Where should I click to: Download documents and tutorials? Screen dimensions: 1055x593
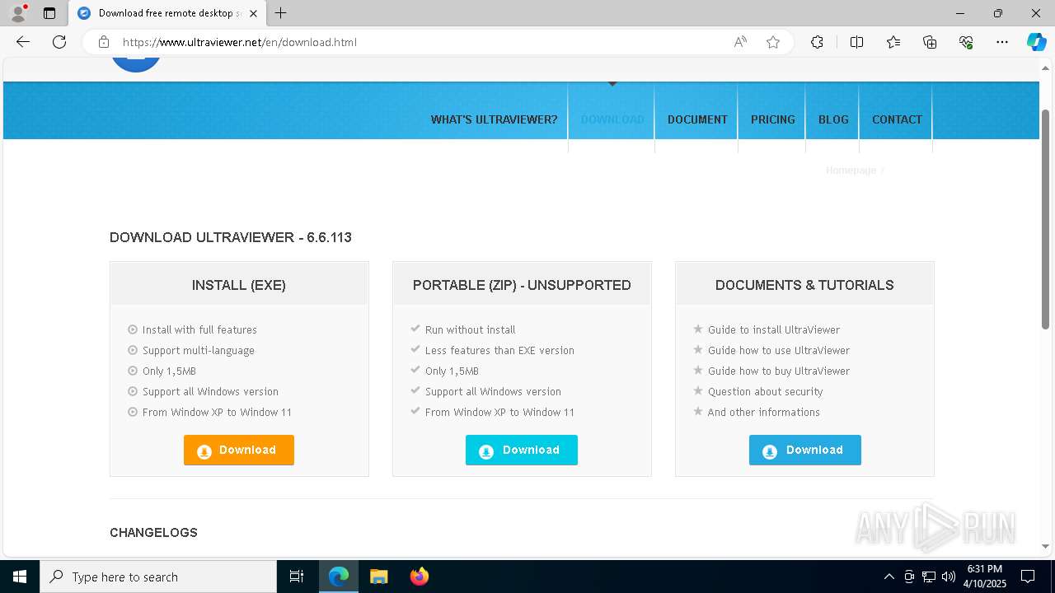pos(805,451)
